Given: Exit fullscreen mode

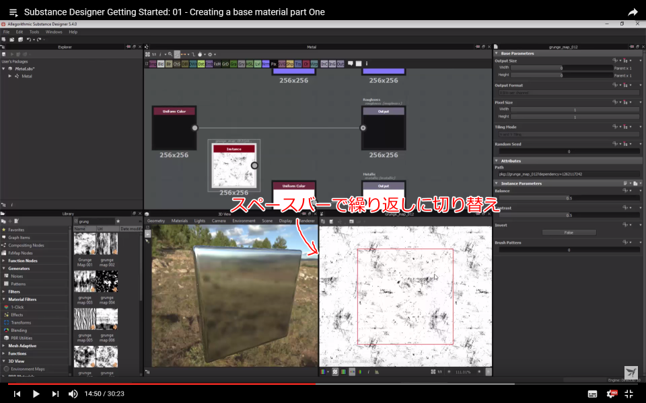Looking at the screenshot, I should [629, 394].
